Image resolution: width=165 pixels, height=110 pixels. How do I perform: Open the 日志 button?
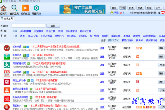[131, 8]
